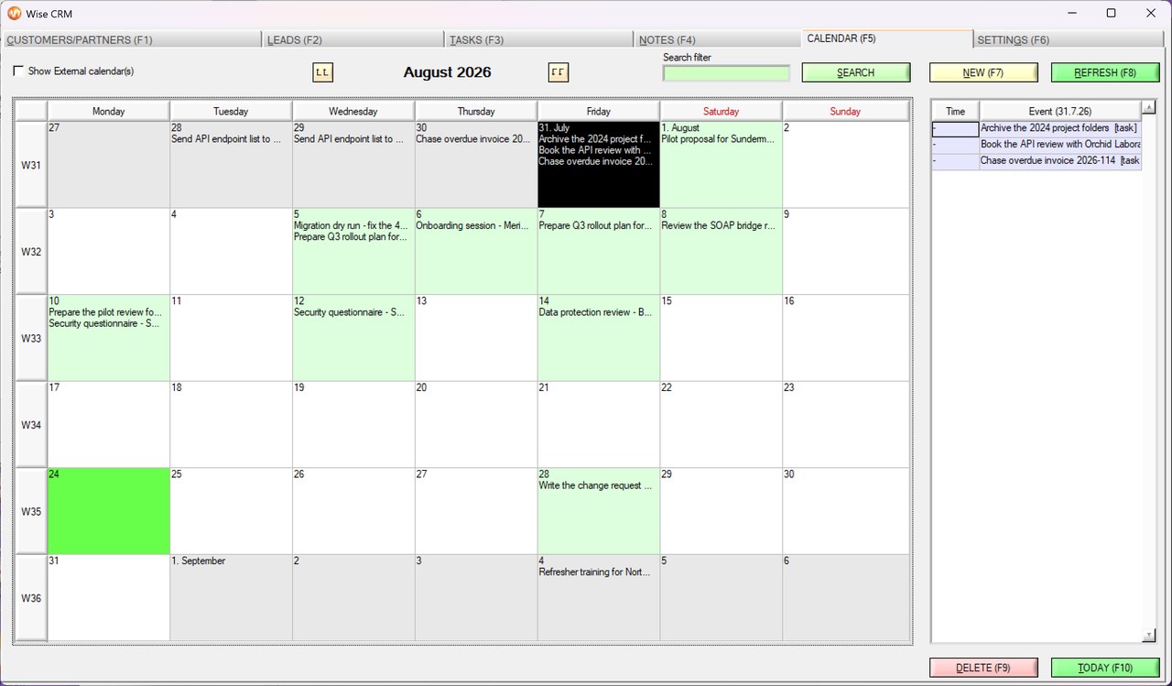Open 'Review the SOAP bridge' on August 8

[718, 225]
